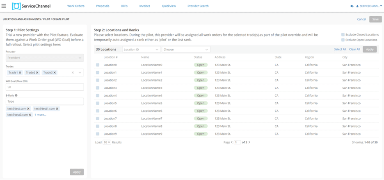Open the hamburger navigation menu
Image resolution: width=384 pixels, height=180 pixels.
click(4, 6)
